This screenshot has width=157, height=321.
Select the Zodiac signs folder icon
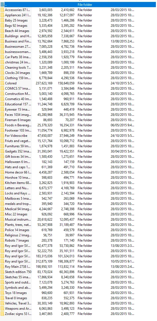[2, 314]
